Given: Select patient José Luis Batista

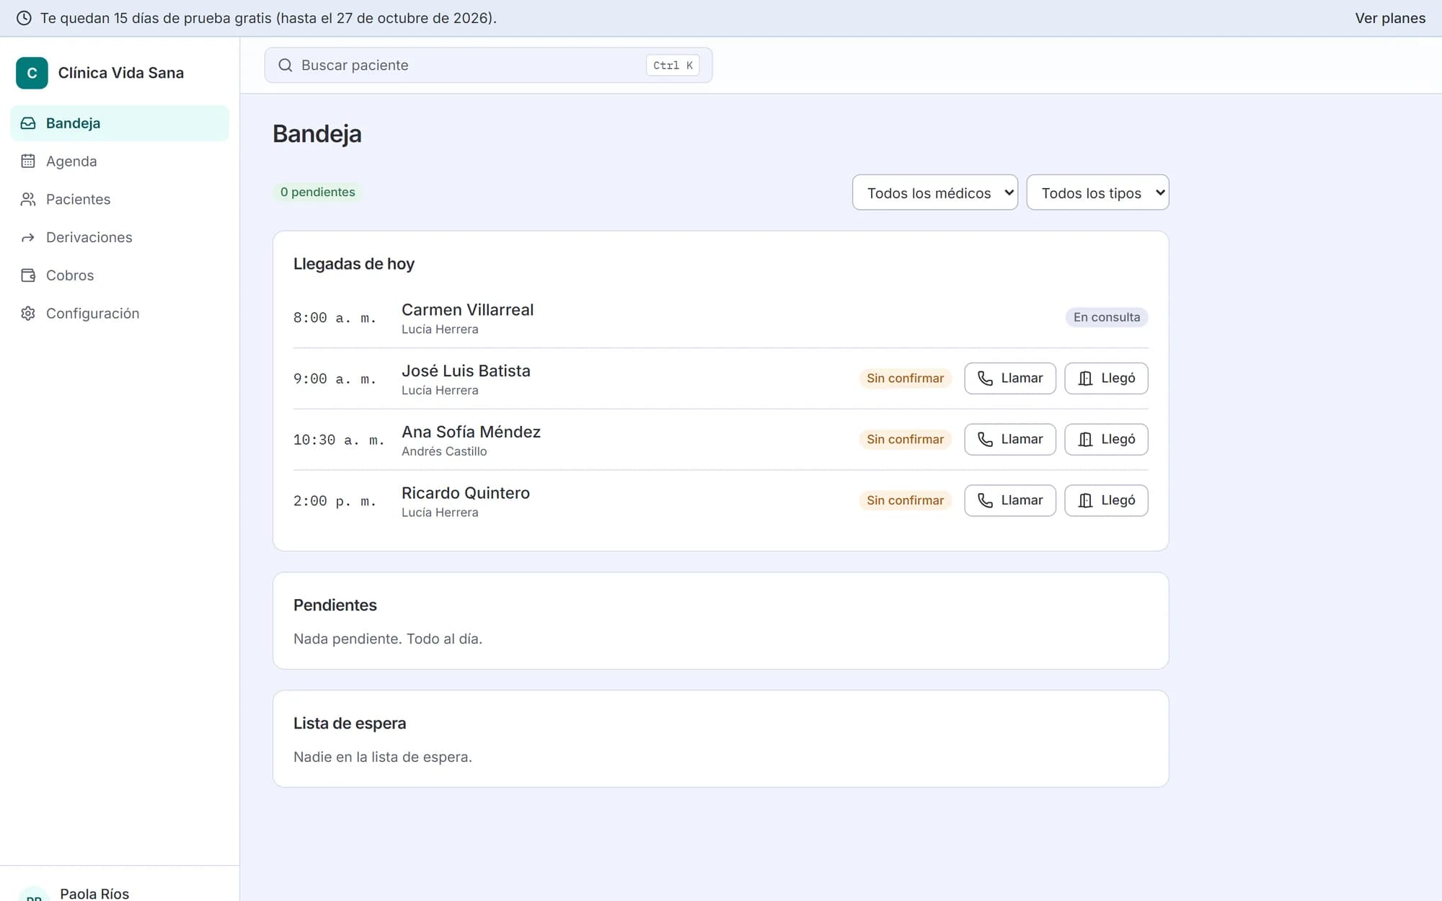Looking at the screenshot, I should pos(466,371).
